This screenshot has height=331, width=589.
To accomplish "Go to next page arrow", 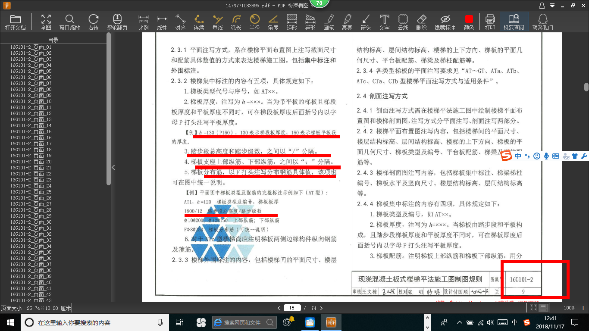I will point(321,308).
